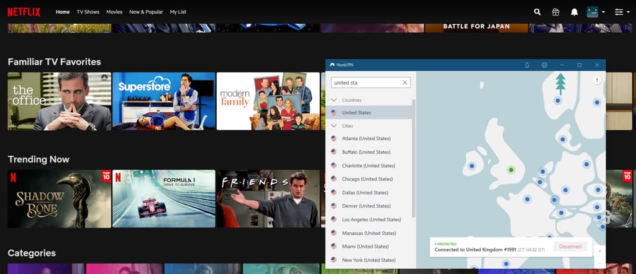Open New & Popular in Netflix nav

pyautogui.click(x=146, y=12)
